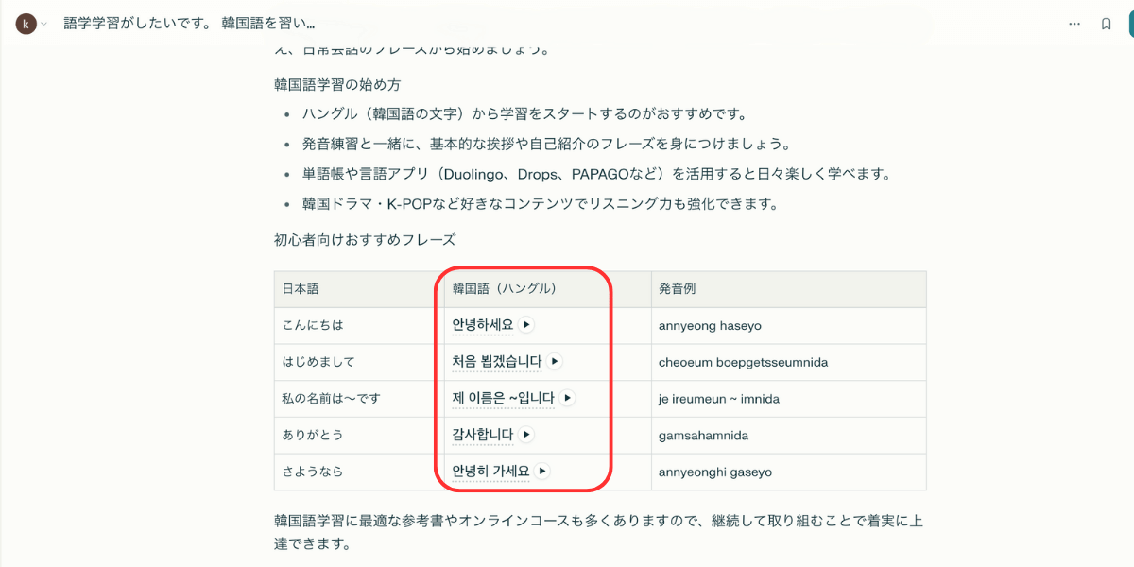Select the underlined text 처음 뵙겠습니다
1134x567 pixels.
[496, 361]
